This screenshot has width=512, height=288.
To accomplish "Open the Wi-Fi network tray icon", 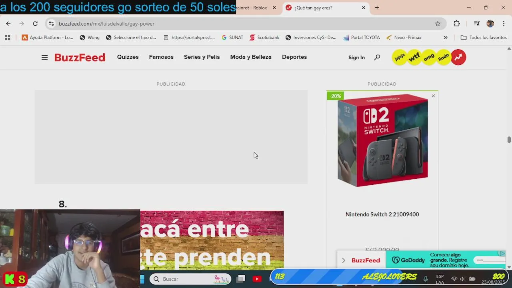I will [454, 279].
